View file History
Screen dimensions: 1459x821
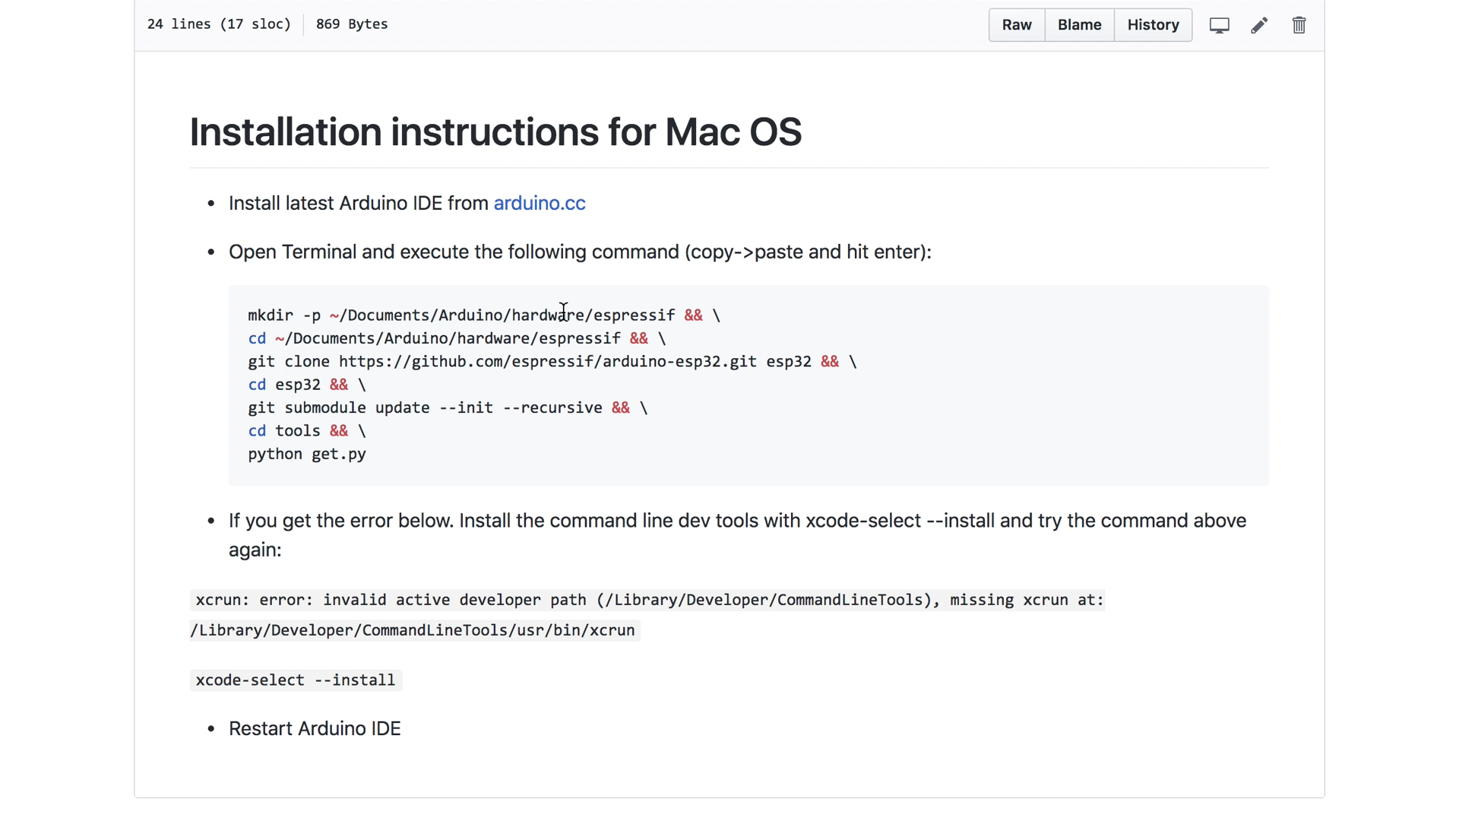1153,25
